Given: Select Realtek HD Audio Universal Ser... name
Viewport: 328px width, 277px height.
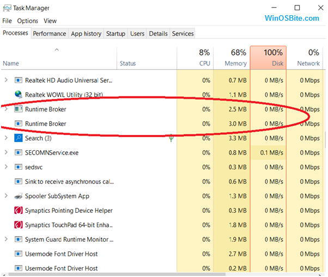Looking at the screenshot, I should [x=69, y=81].
